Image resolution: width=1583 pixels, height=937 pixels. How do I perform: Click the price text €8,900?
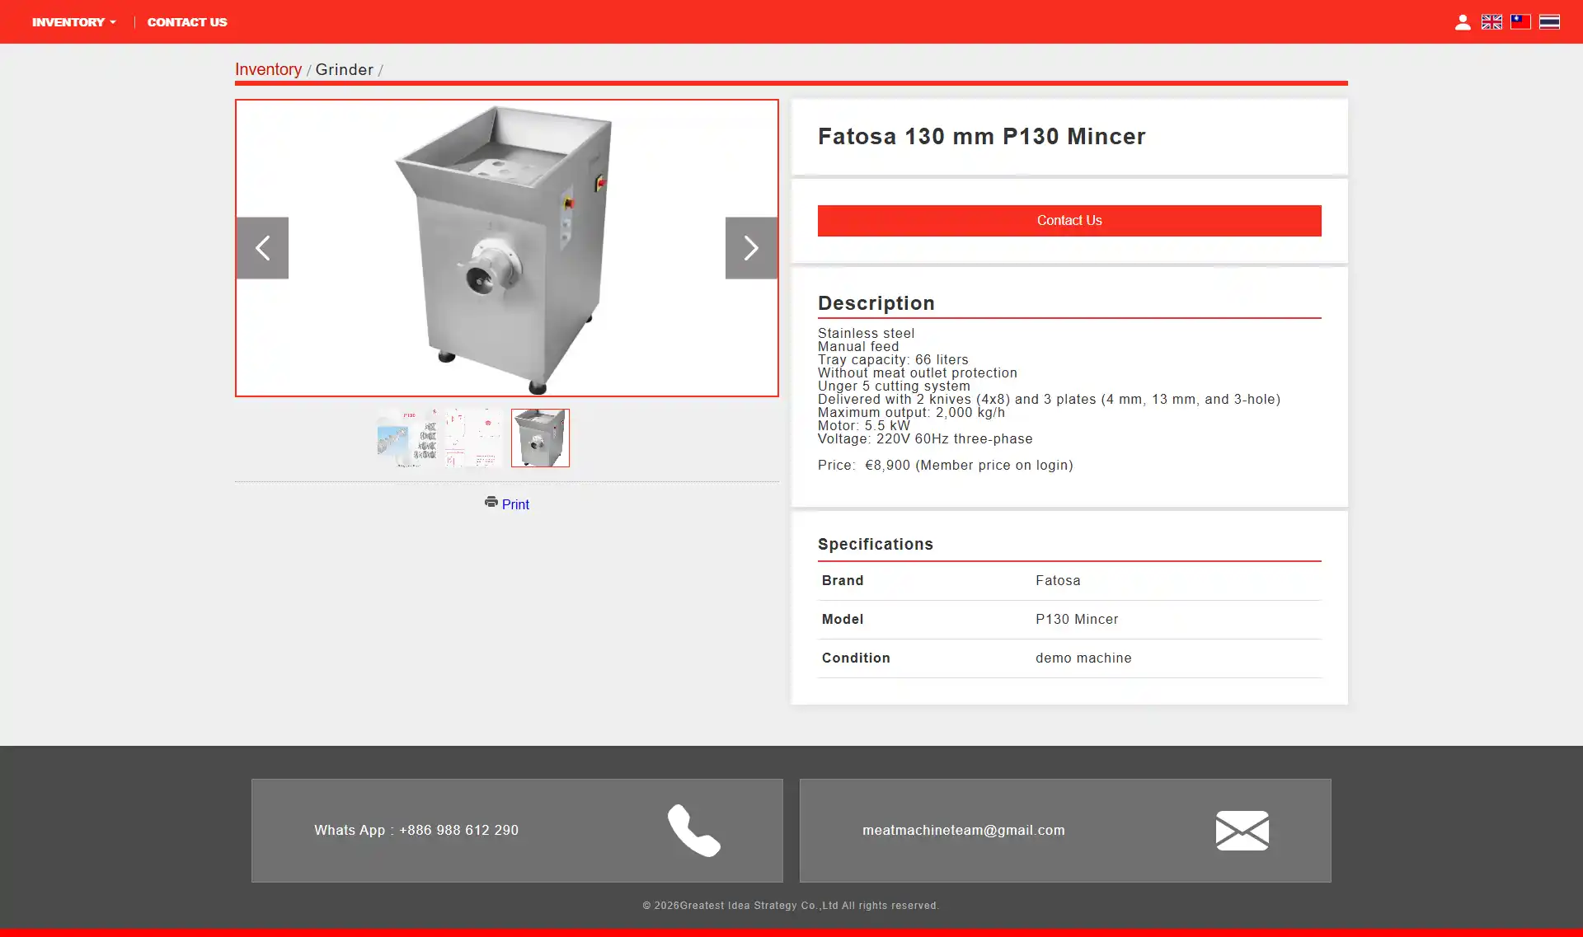888,466
